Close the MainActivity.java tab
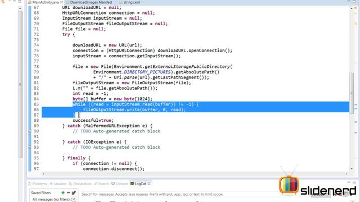The height and width of the screenshot is (202, 360). pyautogui.click(x=61, y=2)
